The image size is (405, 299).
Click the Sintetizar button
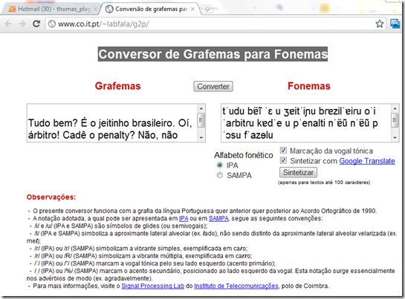pyautogui.click(x=298, y=172)
